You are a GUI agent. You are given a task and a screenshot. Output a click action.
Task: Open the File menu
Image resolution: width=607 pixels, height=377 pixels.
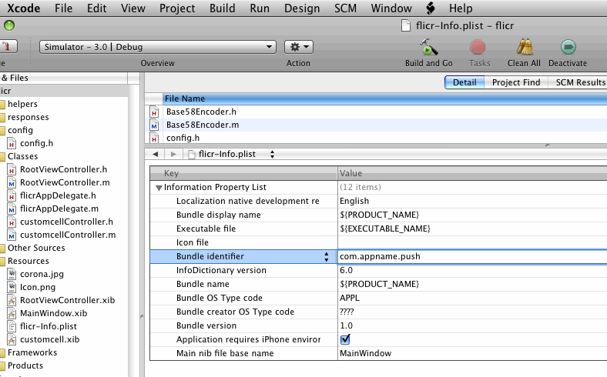click(x=63, y=8)
